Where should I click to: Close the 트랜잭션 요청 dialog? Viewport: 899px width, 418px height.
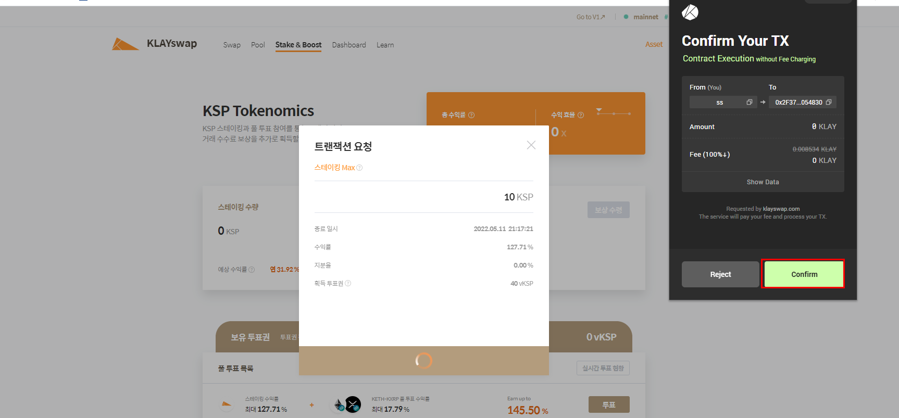click(531, 145)
